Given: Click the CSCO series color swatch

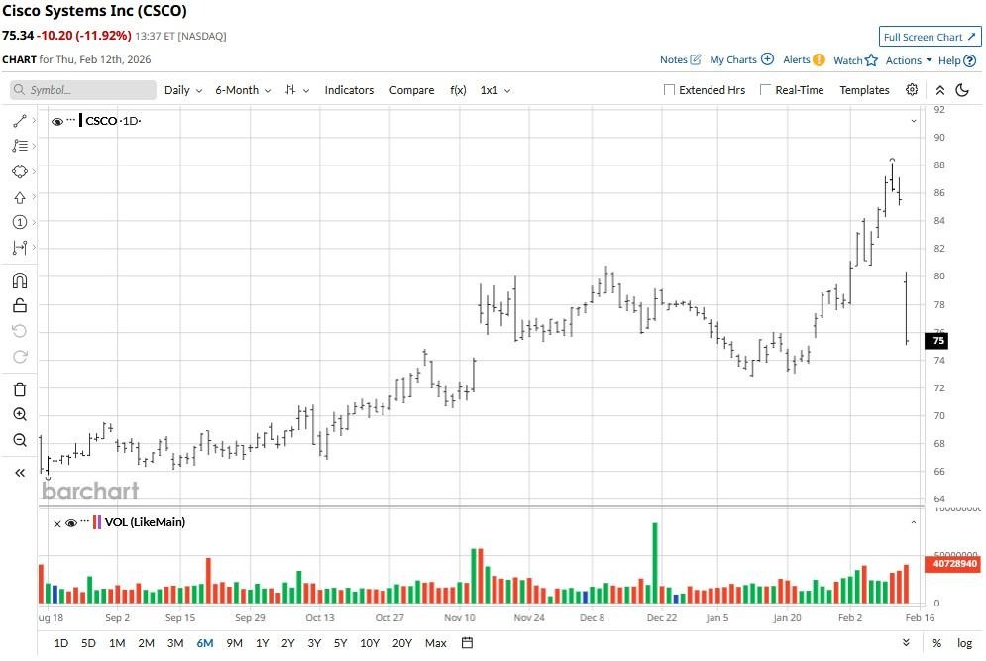Looking at the screenshot, I should coord(80,120).
